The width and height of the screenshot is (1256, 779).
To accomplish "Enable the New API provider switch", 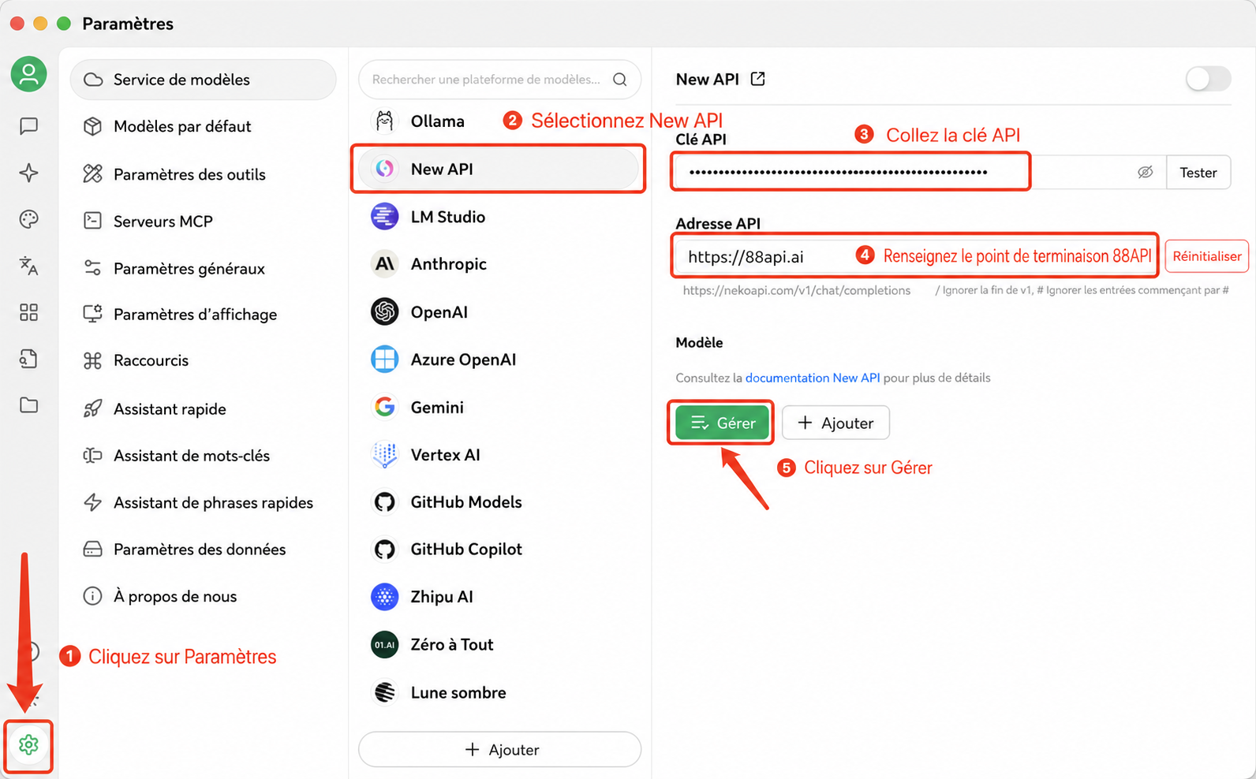I will 1208,79.
